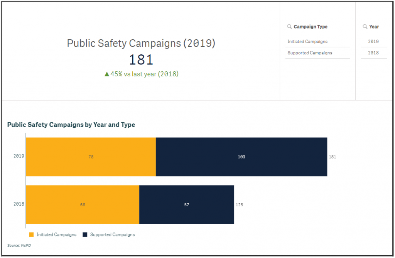Select the 2018 Initiated Campaigns bar showing 68
Viewport: 395px width, 258px height.
click(83, 205)
